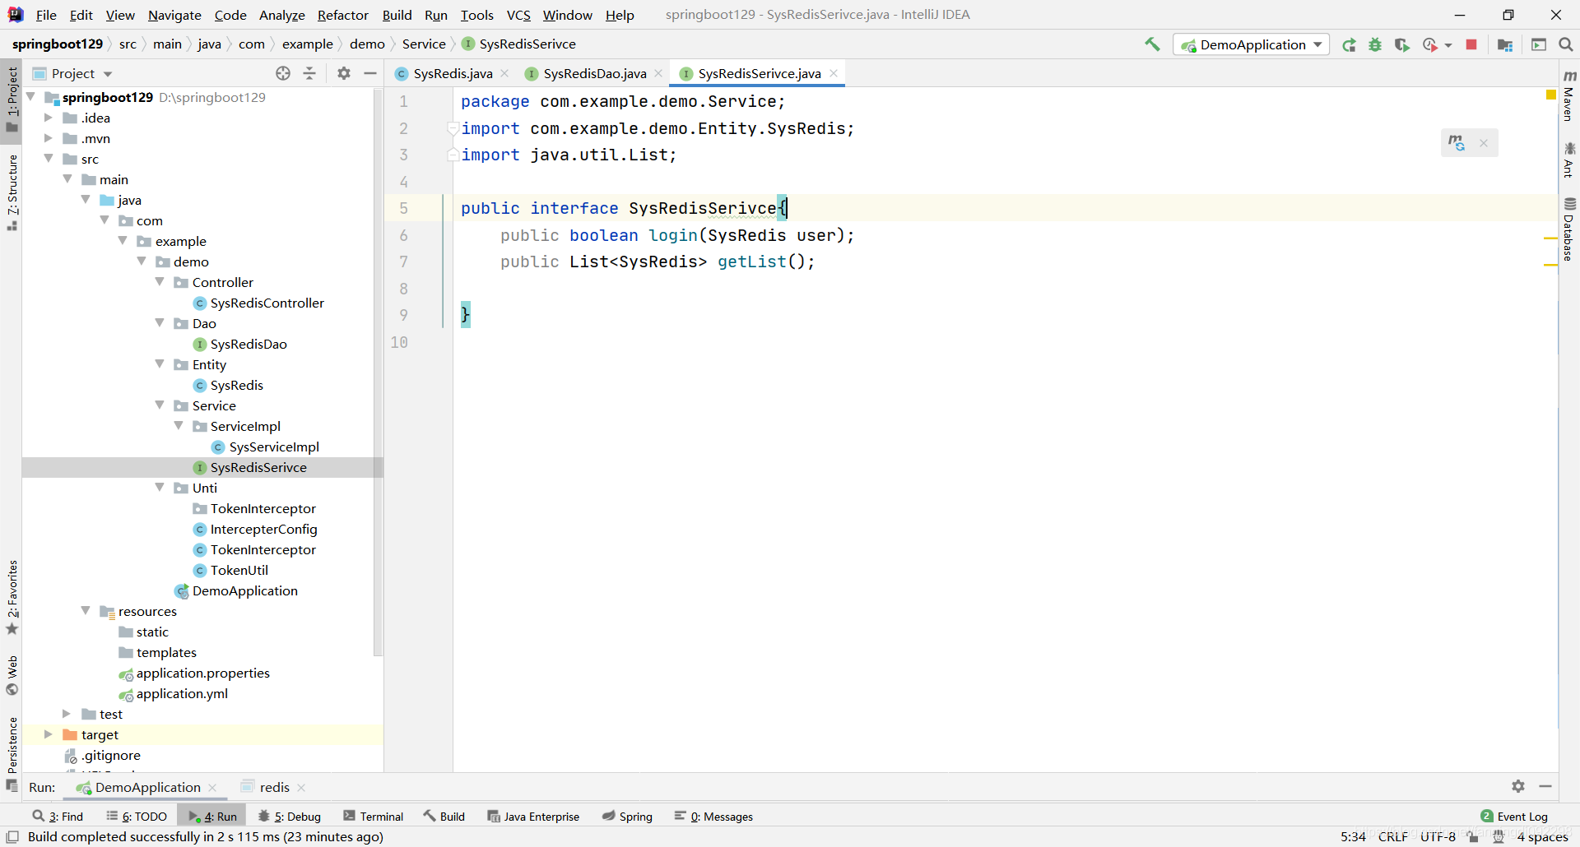Open the Analyze menu

(281, 15)
